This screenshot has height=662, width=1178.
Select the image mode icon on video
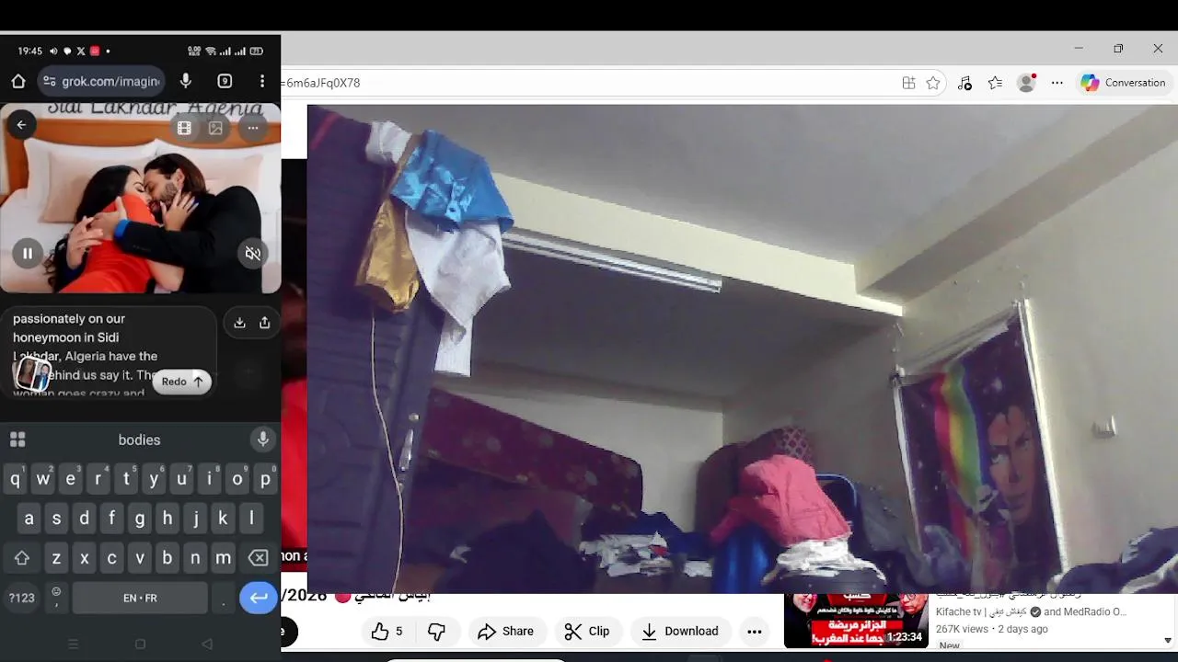coord(215,129)
